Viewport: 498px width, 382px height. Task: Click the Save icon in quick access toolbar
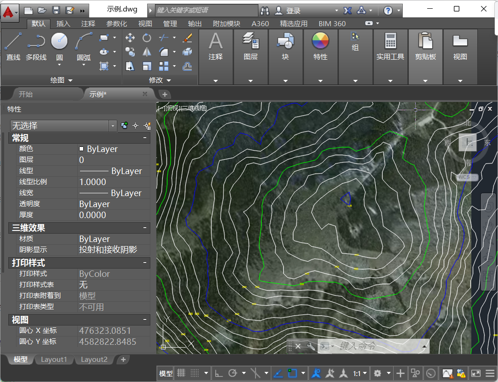(56, 11)
